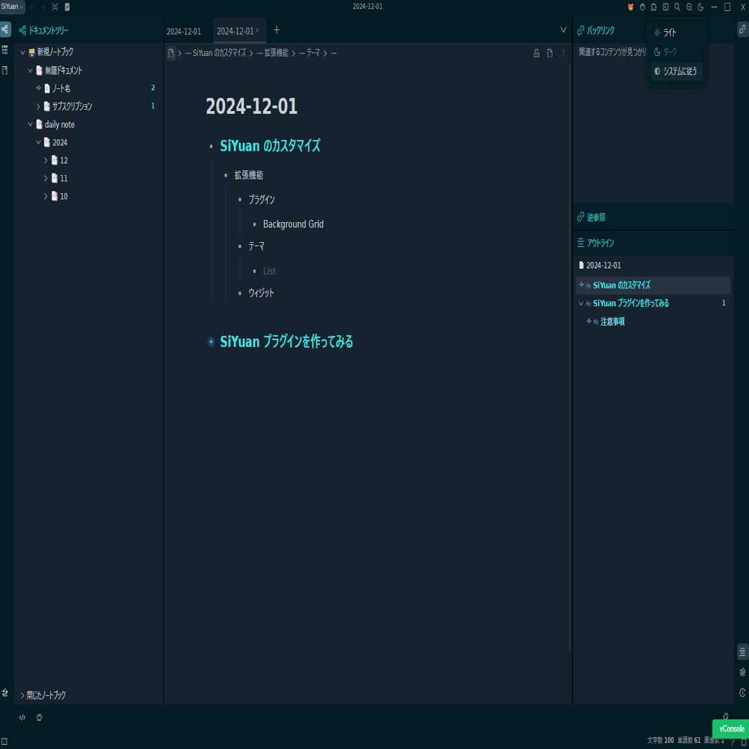Click the zoom-out magnifier icon
This screenshot has width=749, height=749.
click(x=689, y=7)
